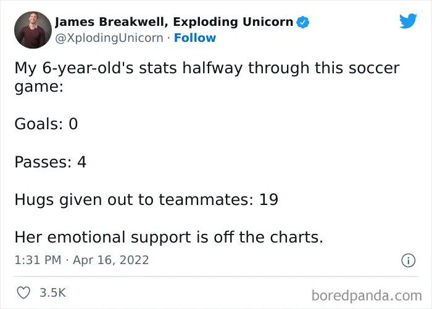Click the boredpanda.com watermark

pos(367,296)
